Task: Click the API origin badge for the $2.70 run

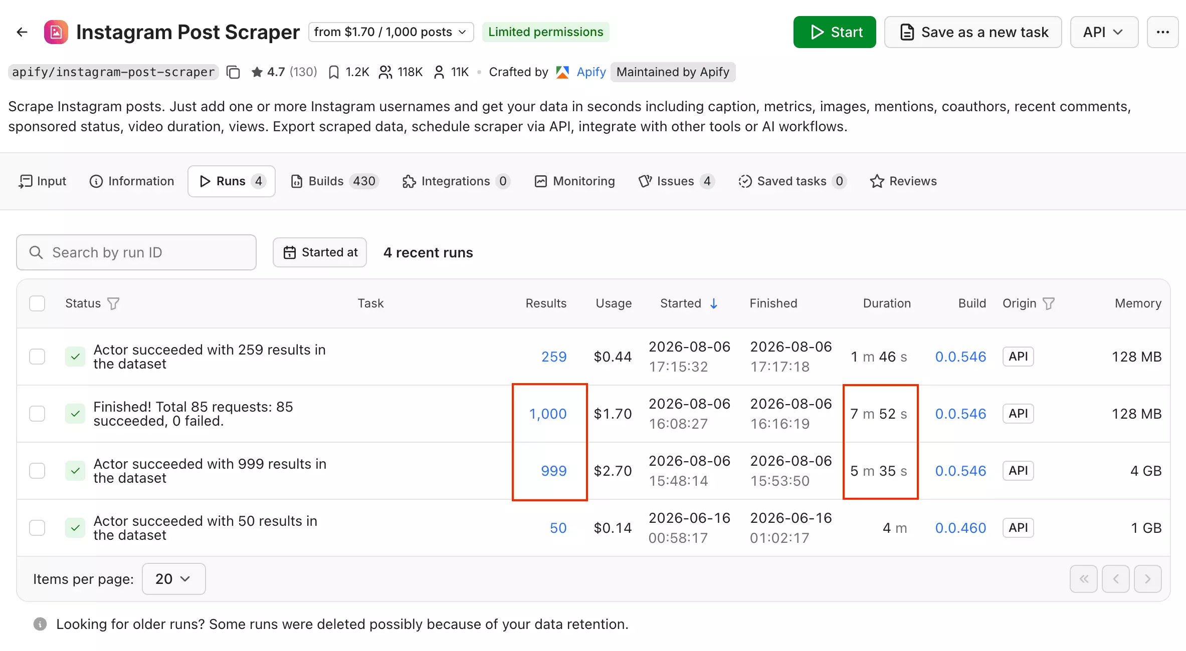Action: (x=1018, y=471)
